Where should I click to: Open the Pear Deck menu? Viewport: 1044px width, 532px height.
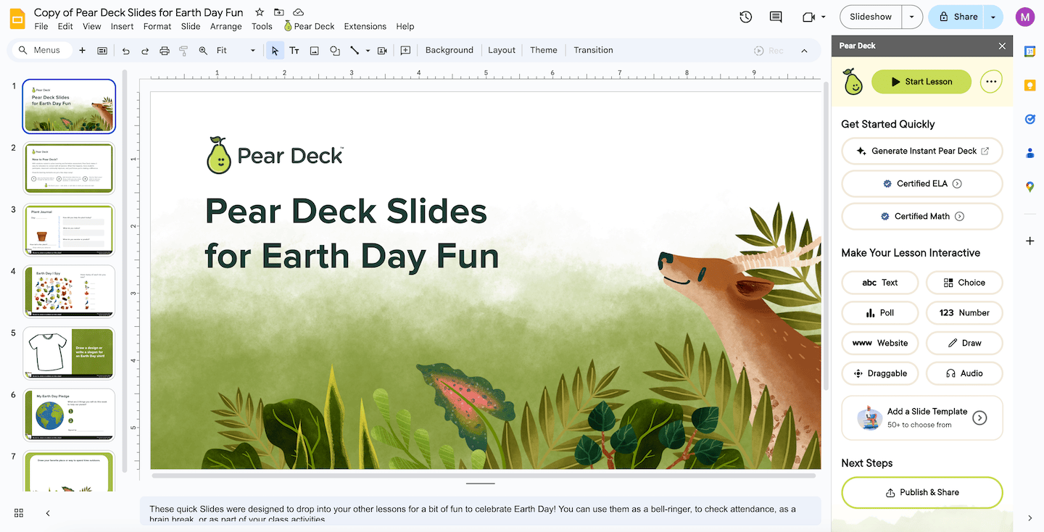(x=309, y=26)
